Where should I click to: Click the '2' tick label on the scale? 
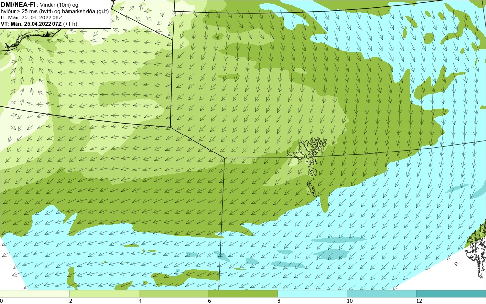tap(71, 301)
